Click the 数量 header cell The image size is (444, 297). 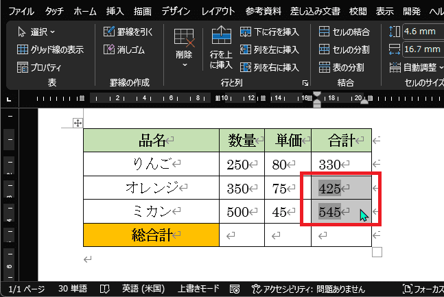[x=242, y=141]
